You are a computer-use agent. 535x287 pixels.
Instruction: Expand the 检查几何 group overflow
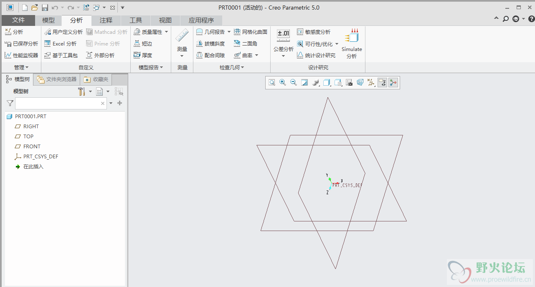(x=232, y=67)
